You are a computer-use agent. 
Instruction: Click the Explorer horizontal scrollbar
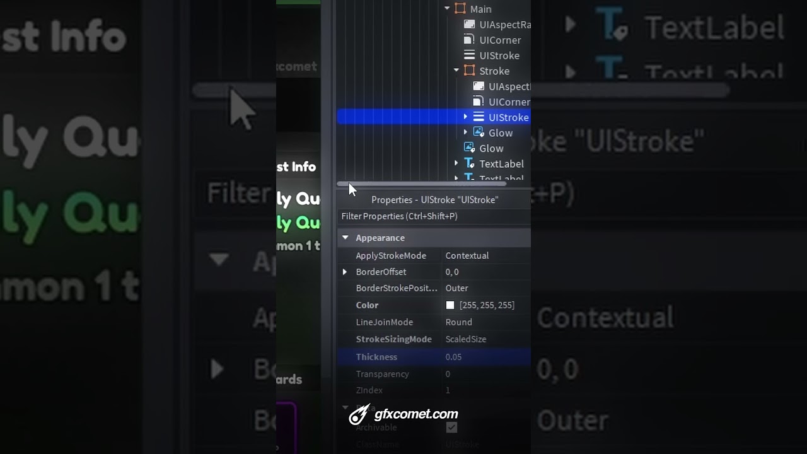tap(421, 183)
